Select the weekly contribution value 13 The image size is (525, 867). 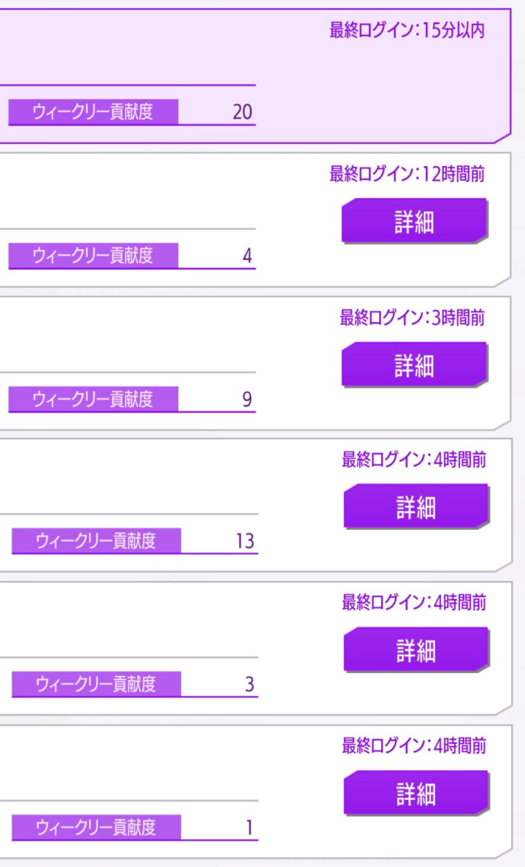point(245,541)
